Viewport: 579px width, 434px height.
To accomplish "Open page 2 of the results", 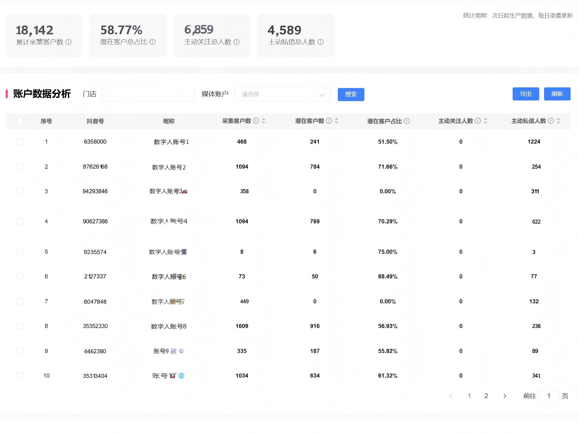I will tap(486, 396).
